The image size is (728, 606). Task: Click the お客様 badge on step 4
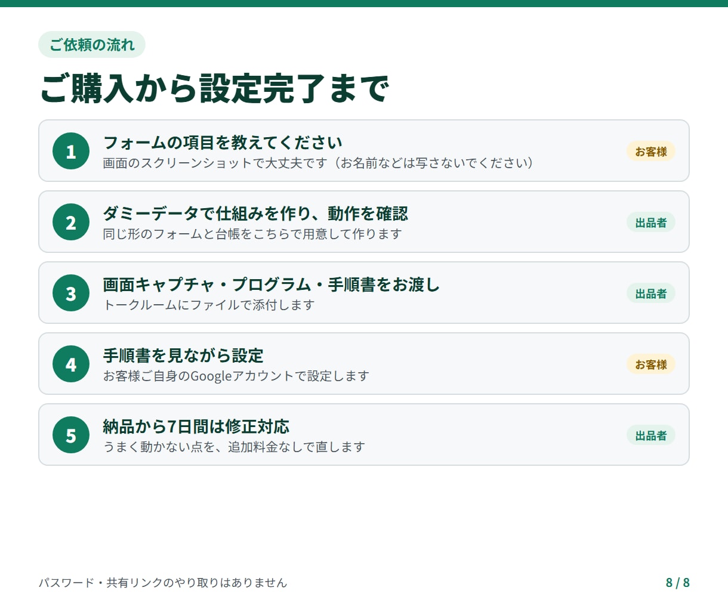650,364
